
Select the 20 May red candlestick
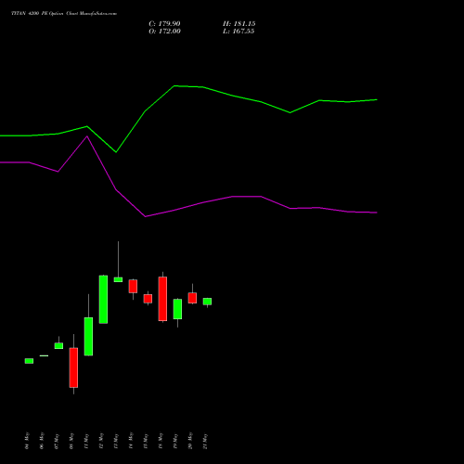tap(192, 298)
